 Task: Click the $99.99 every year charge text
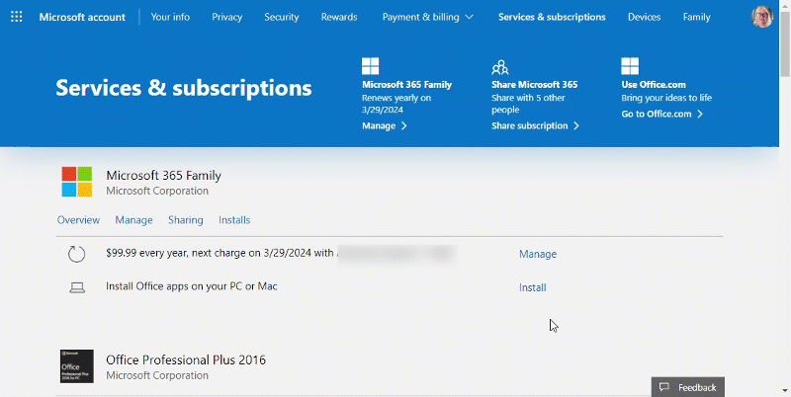220,253
